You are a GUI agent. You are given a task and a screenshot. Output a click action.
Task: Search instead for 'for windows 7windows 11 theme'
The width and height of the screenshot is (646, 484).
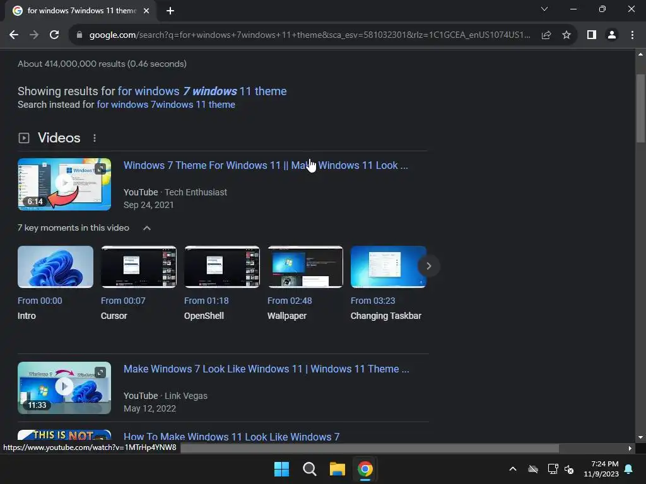click(166, 105)
